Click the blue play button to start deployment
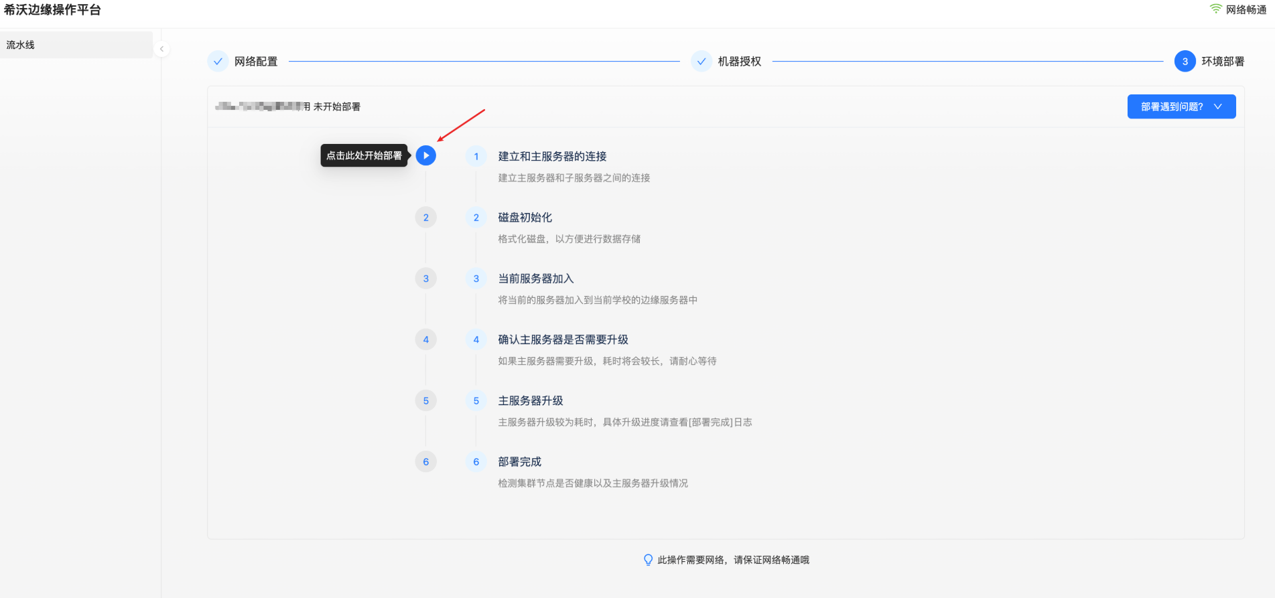Image resolution: width=1275 pixels, height=598 pixels. [x=425, y=155]
